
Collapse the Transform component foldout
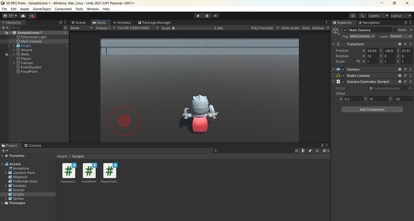pyautogui.click(x=334, y=44)
